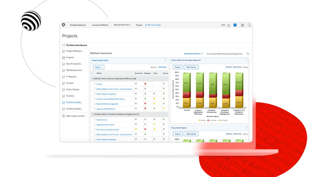Viewport: 315px width, 177px height.
Task: Open the pinned Projects tab
Action: tap(139, 25)
